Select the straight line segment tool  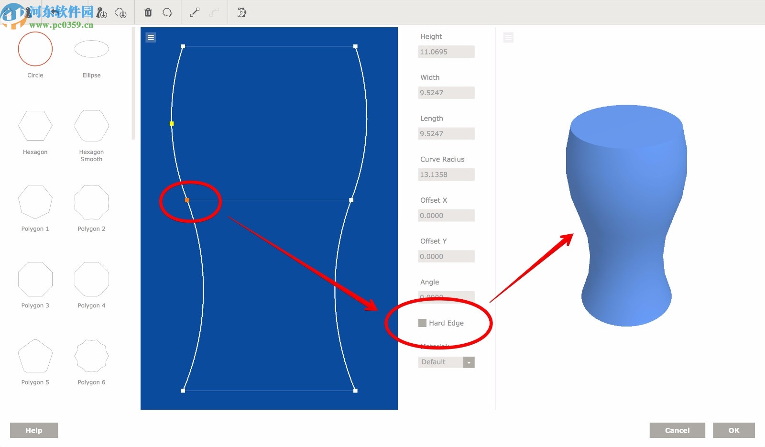click(x=195, y=12)
